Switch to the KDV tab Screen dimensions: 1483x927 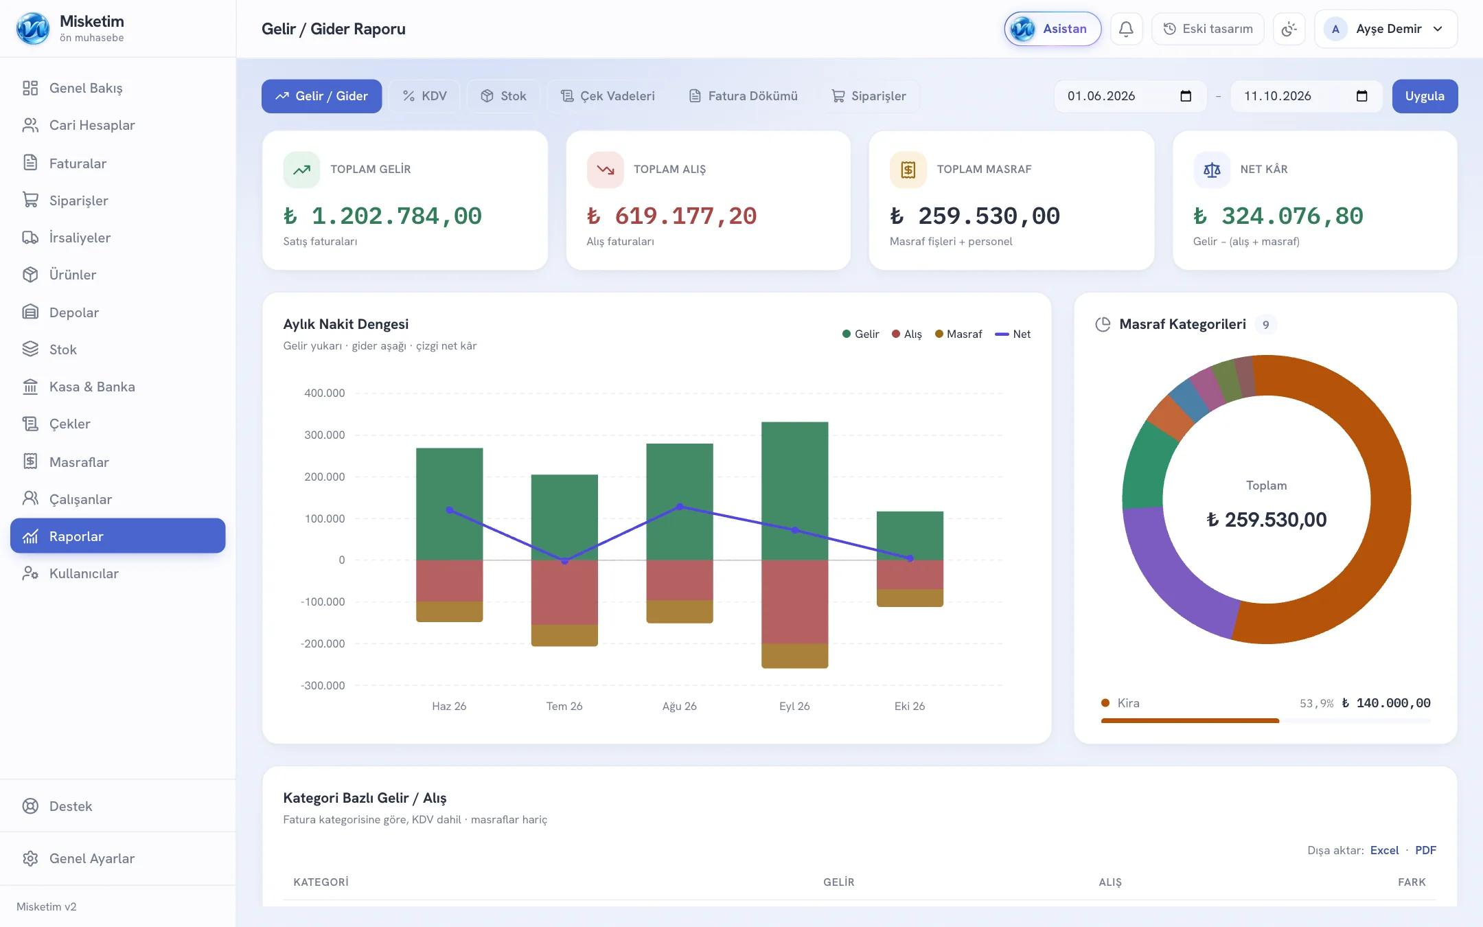pyautogui.click(x=424, y=96)
